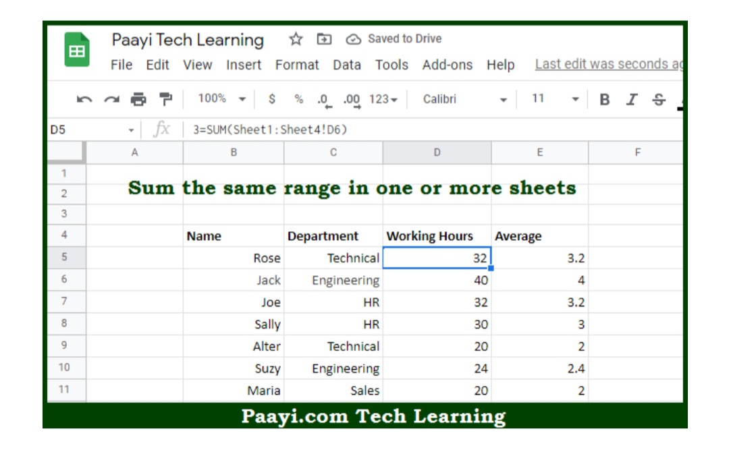Open the View menu
The width and height of the screenshot is (729, 452).
197,65
